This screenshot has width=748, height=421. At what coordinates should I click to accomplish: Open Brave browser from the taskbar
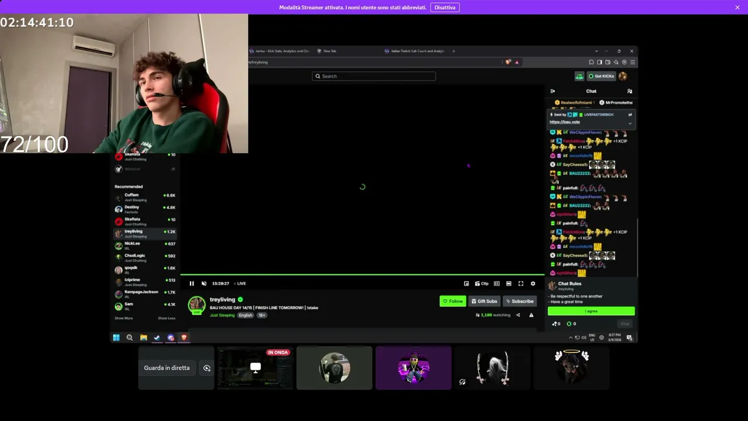point(184,337)
